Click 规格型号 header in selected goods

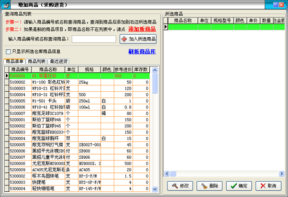[x=222, y=20]
